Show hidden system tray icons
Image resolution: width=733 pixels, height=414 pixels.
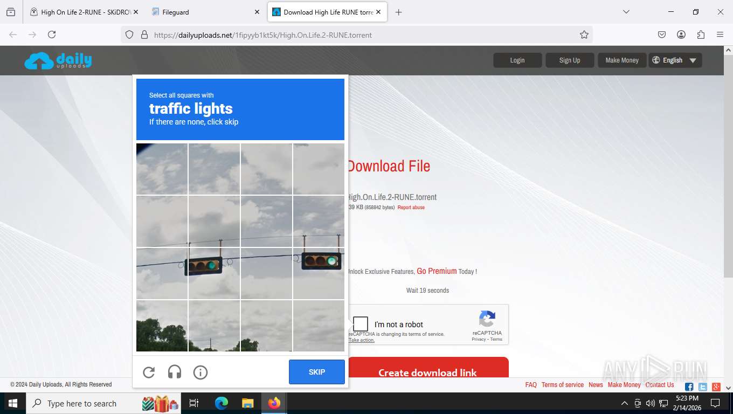(625, 403)
